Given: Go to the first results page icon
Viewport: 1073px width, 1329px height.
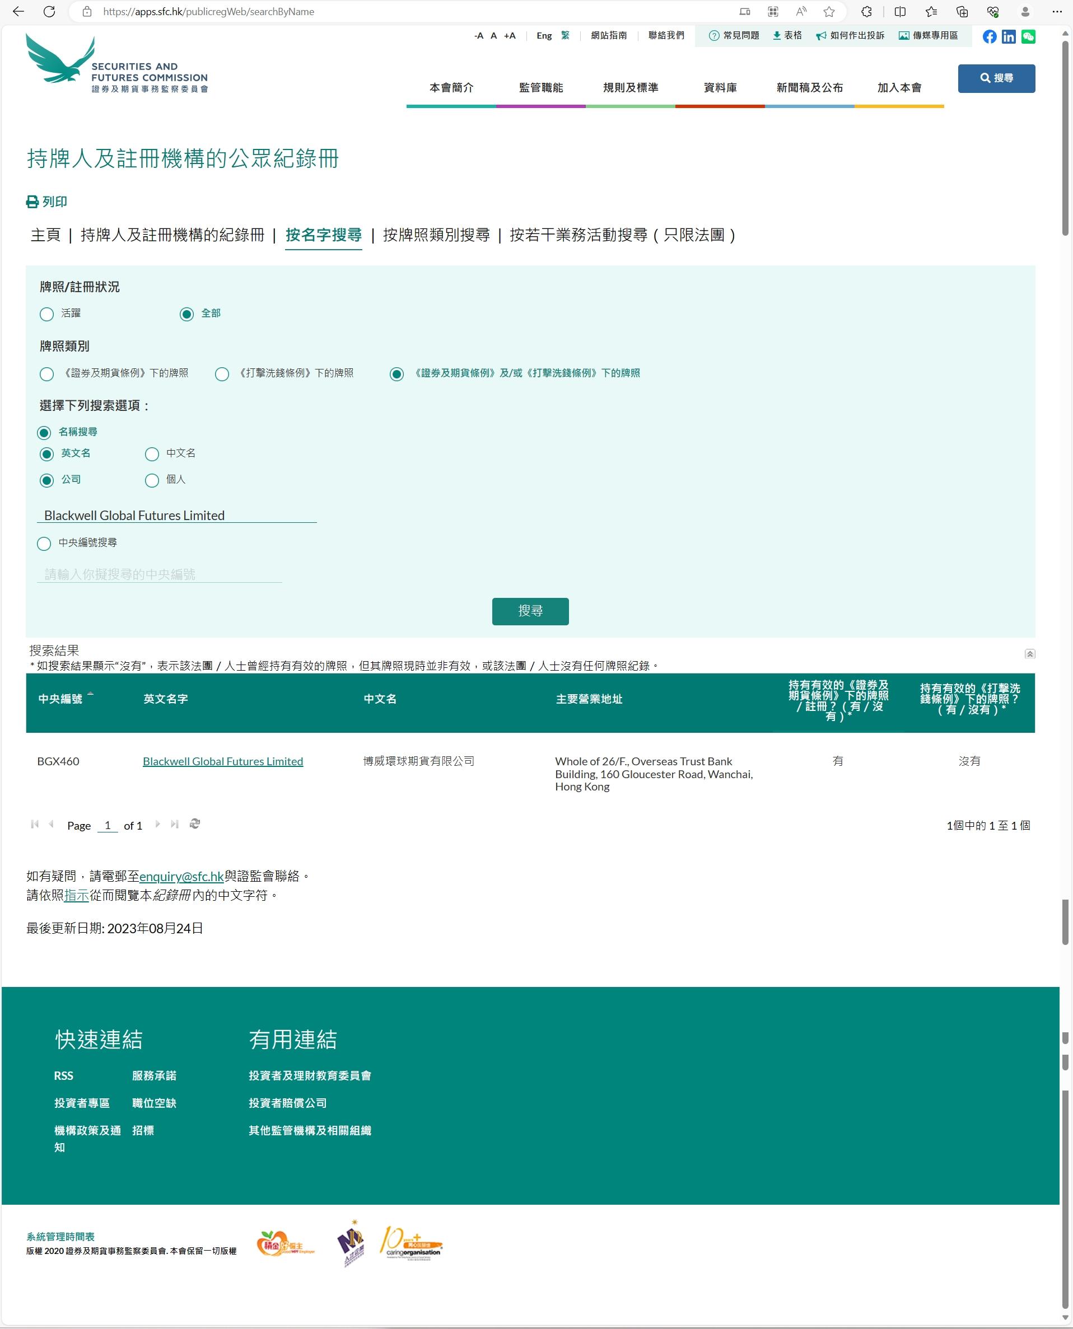Looking at the screenshot, I should pos(35,824).
